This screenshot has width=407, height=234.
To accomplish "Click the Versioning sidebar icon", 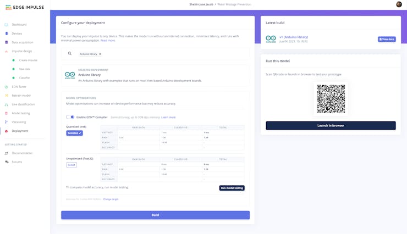I will pos(7,122).
